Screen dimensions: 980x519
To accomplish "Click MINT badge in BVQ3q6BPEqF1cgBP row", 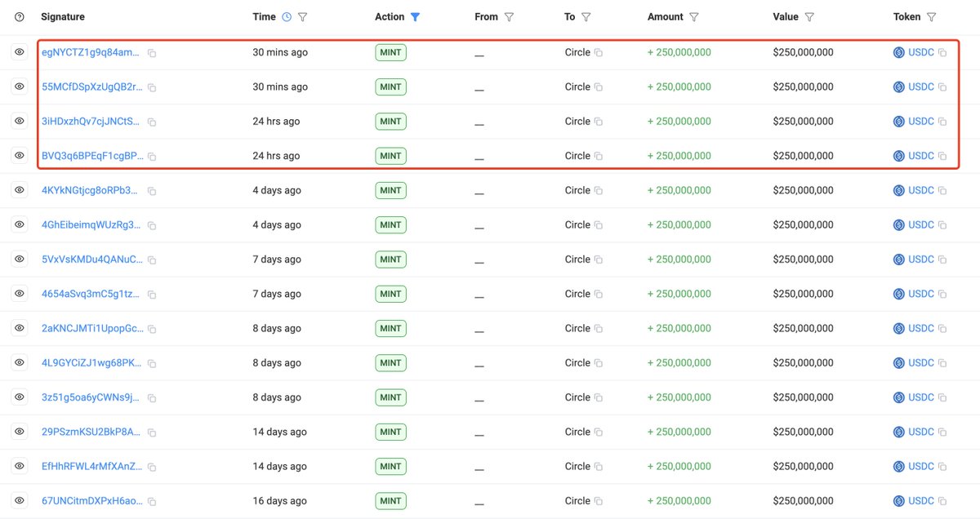I will (x=390, y=156).
